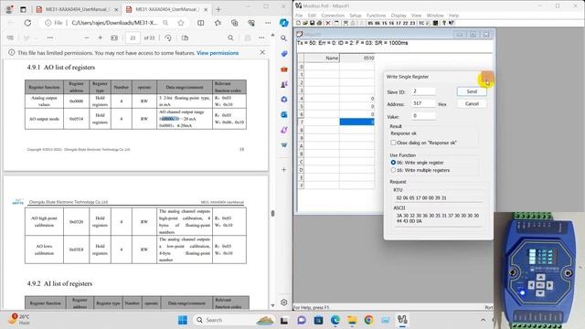
Task: Click PDF zoom out minus button
Action: click(x=87, y=38)
